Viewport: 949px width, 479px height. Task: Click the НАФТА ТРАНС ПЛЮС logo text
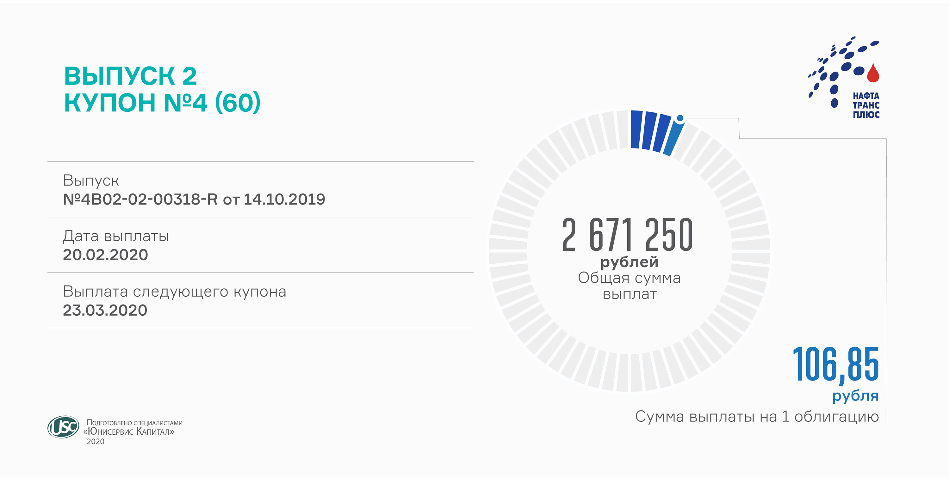866,105
